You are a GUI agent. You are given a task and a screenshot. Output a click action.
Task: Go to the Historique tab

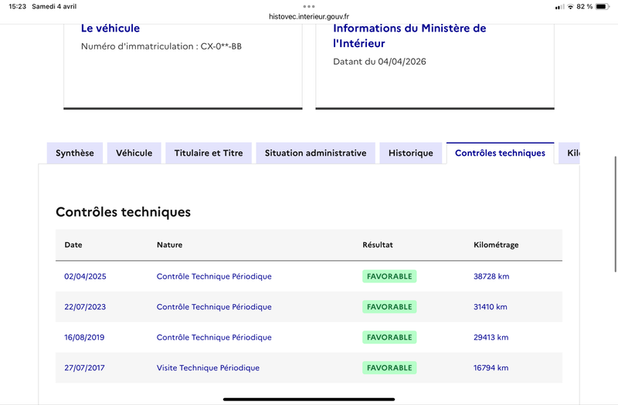coord(411,153)
